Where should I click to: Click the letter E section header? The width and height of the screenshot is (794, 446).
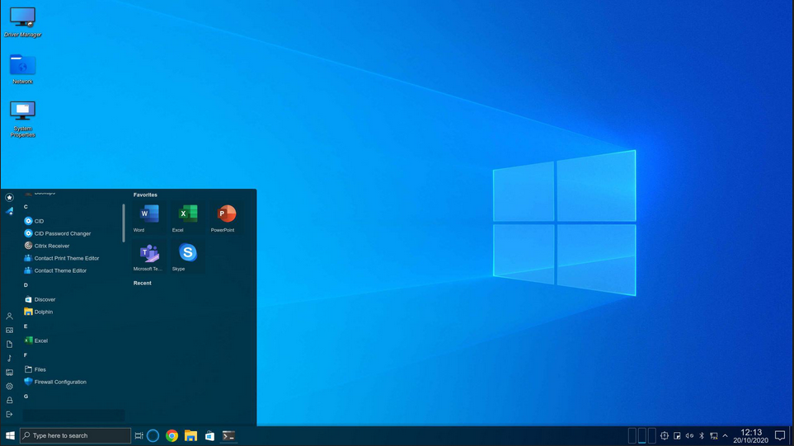pos(26,326)
